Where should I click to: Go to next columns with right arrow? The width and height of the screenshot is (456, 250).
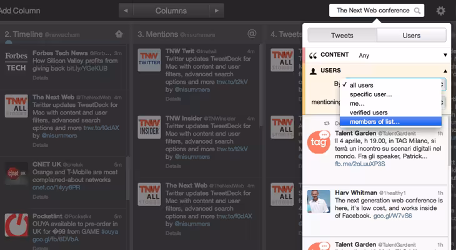(217, 11)
